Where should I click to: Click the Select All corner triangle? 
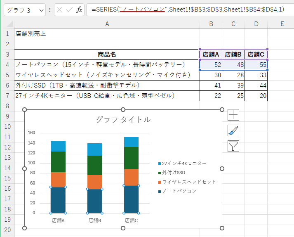(9, 24)
